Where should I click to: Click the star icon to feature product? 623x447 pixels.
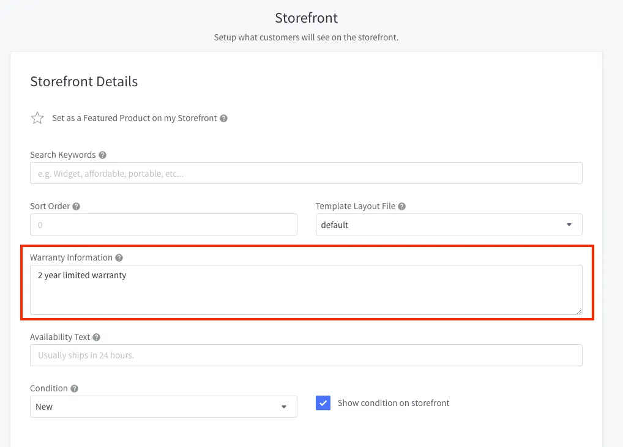click(37, 118)
